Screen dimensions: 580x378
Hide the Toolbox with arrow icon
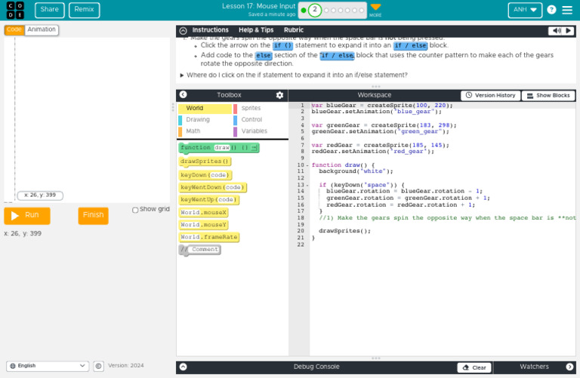pos(183,95)
